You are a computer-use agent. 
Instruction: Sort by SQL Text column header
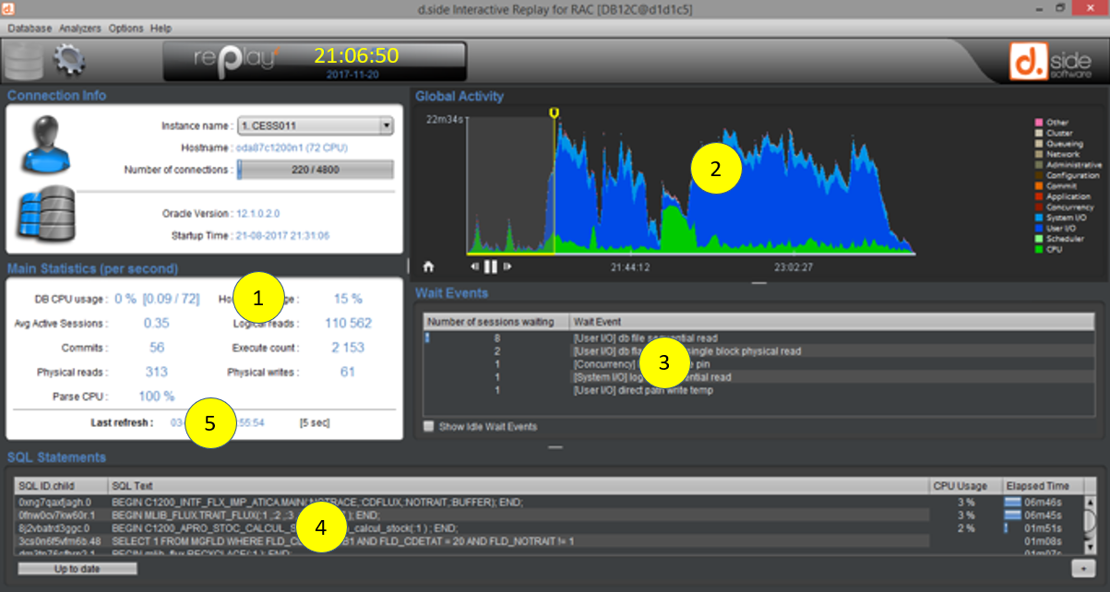click(518, 485)
